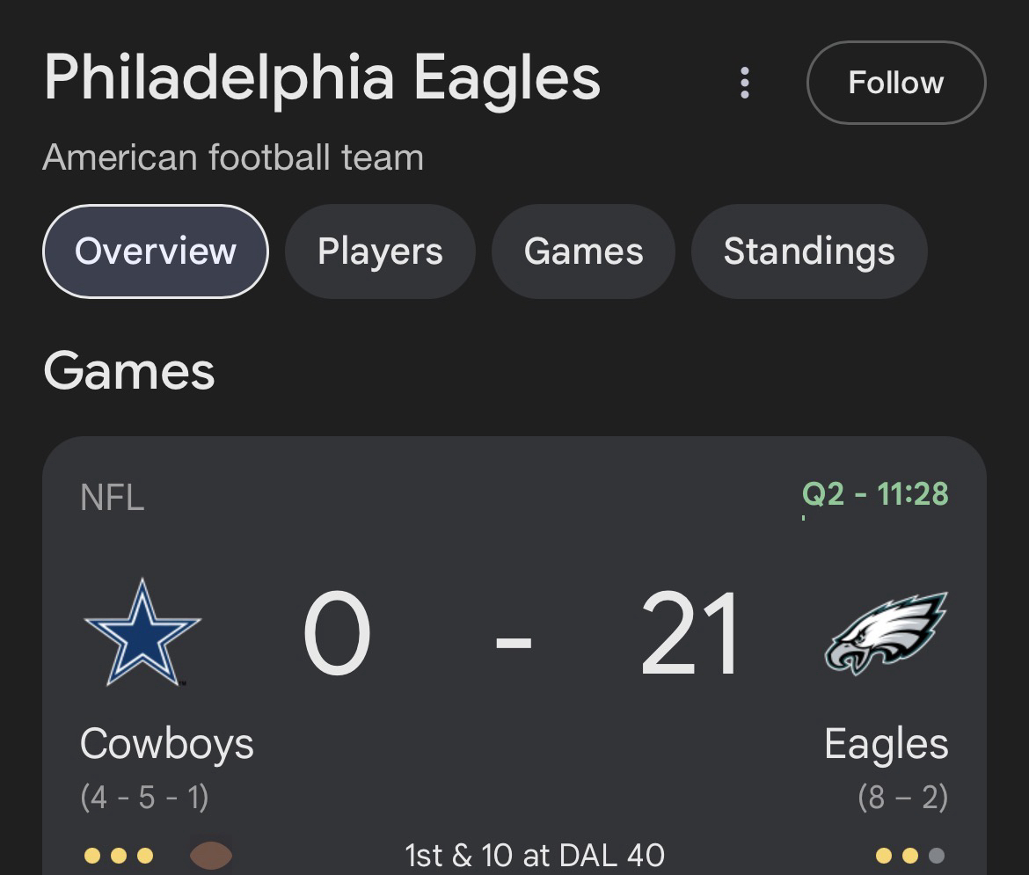1029x875 pixels.
Task: Select the Overview tab
Action: pos(156,252)
